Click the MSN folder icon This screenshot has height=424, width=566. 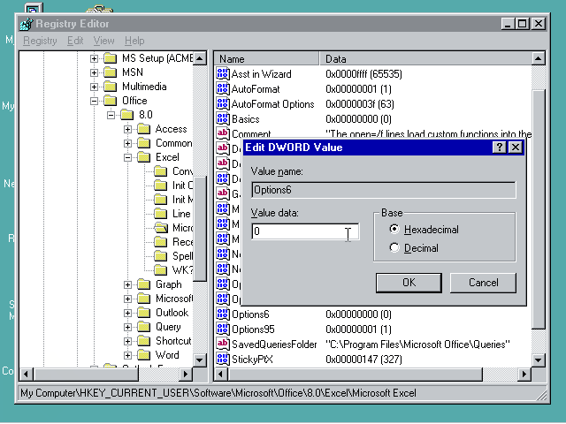[x=110, y=72]
